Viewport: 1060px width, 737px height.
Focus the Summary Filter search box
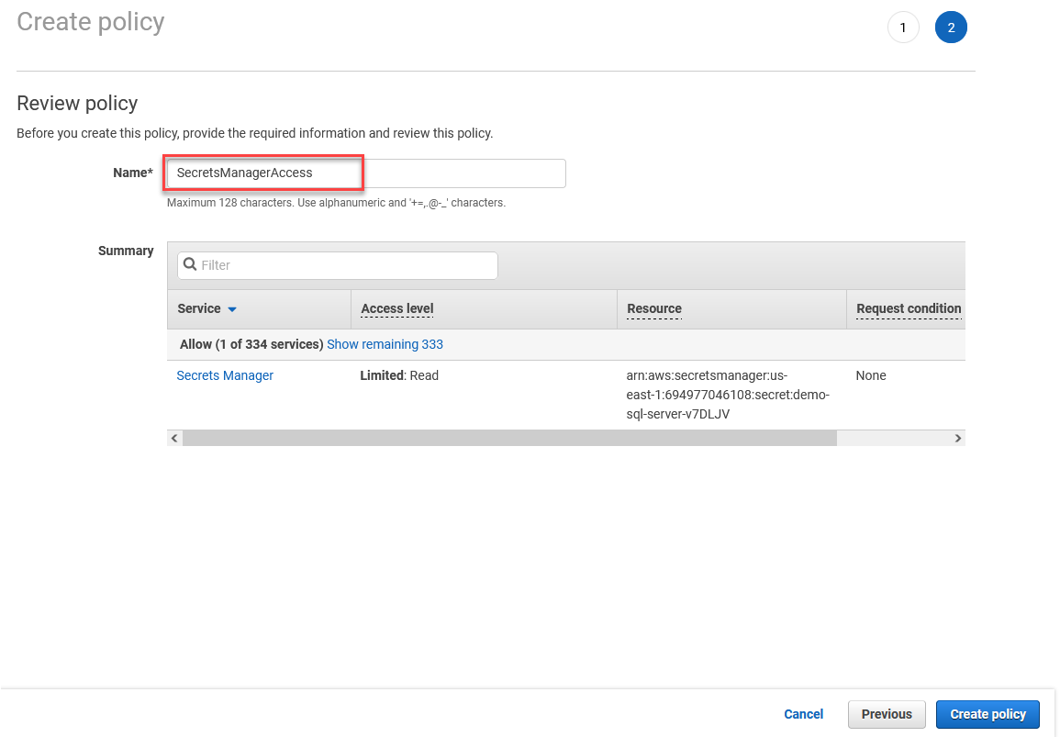(x=338, y=265)
